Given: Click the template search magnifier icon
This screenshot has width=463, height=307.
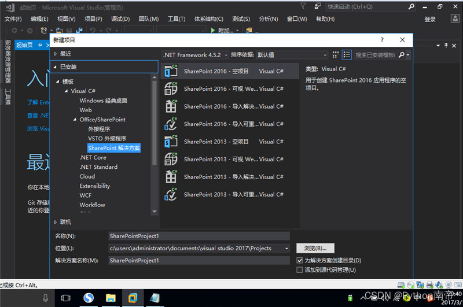Looking at the screenshot, I should 402,55.
